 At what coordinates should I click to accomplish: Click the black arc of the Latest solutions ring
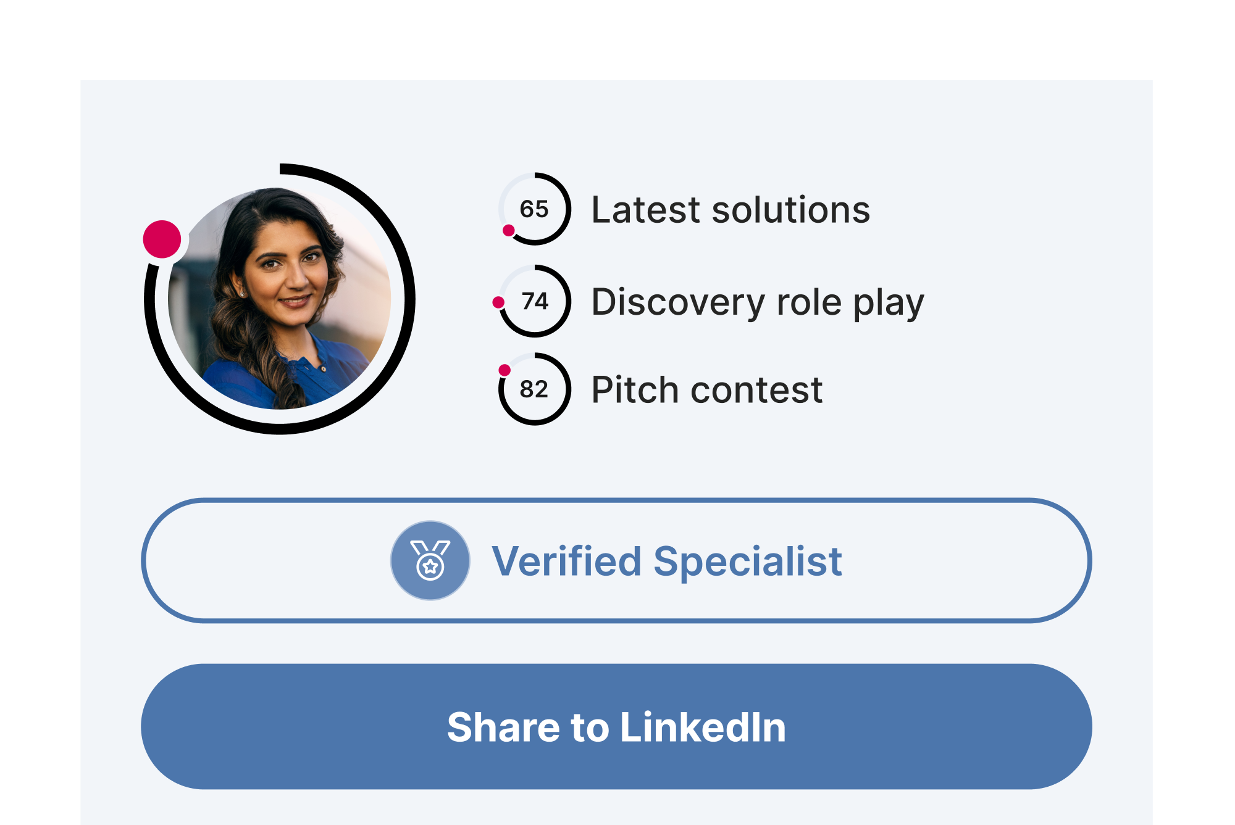tap(568, 209)
